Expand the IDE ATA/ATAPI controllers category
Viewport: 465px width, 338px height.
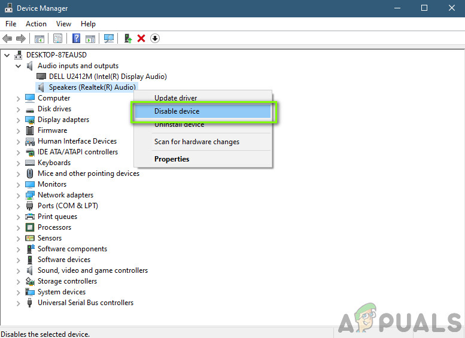[19, 153]
